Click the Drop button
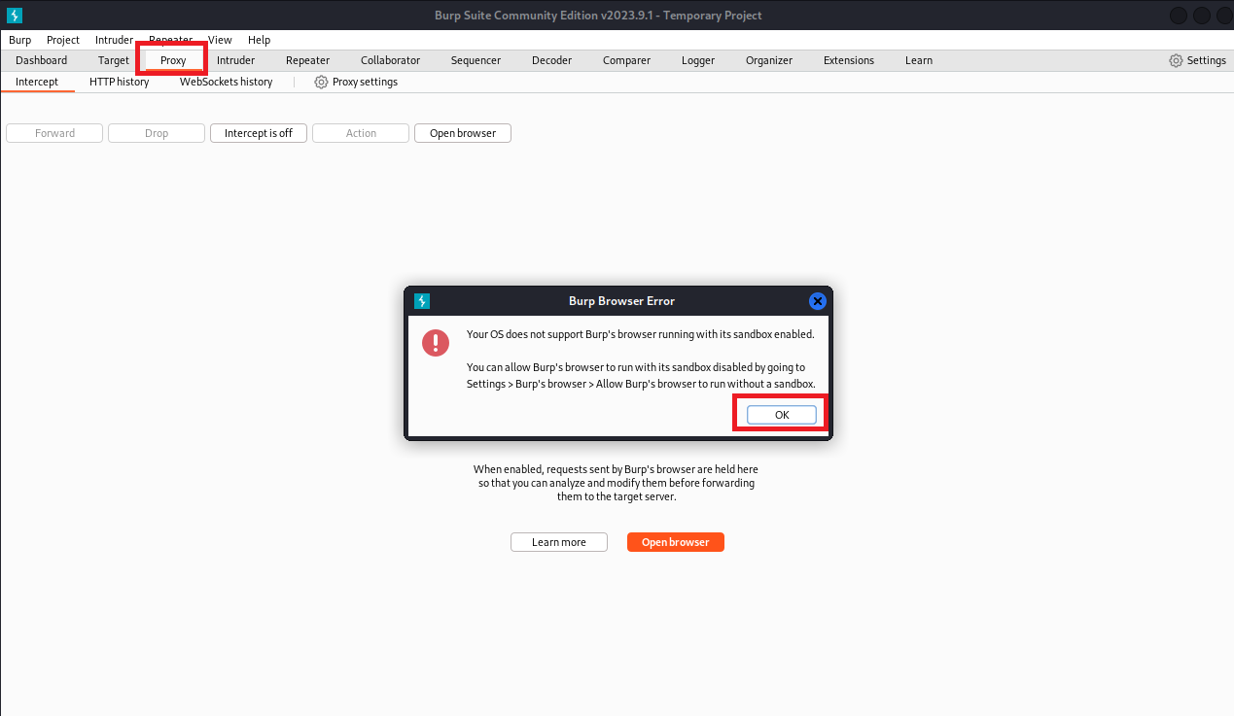Image resolution: width=1234 pixels, height=716 pixels. (x=157, y=133)
